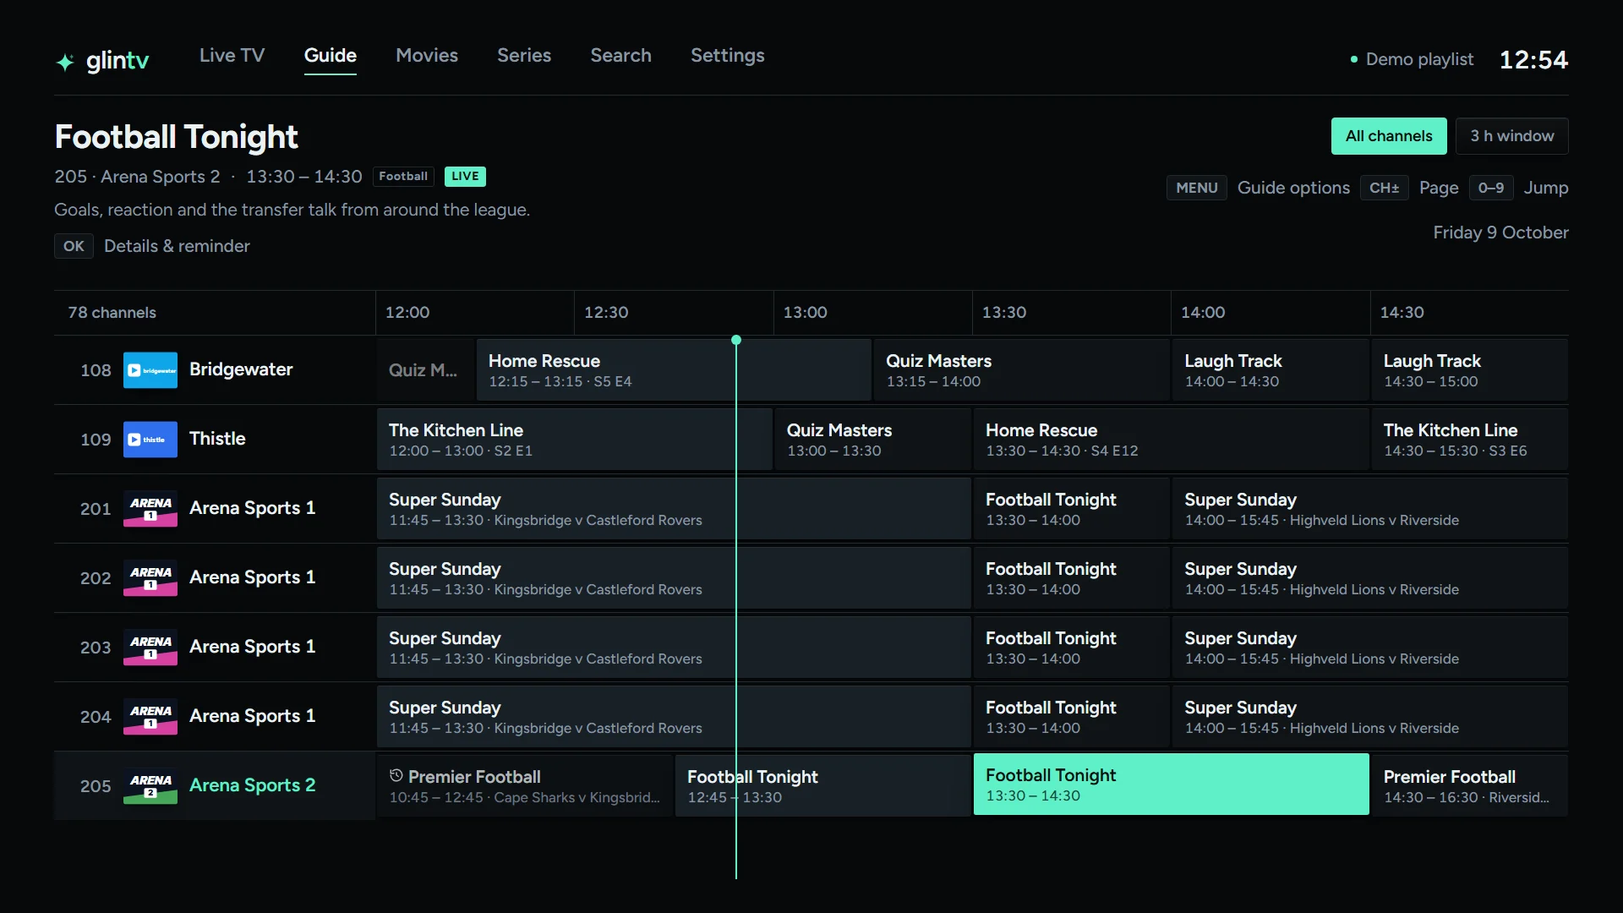Screen dimensions: 1623x913
Task: Select Premier Football 10:45 on Arena Sports 2
Action: pos(525,786)
